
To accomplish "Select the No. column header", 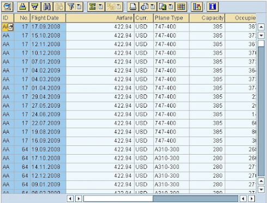I will 22,18.
